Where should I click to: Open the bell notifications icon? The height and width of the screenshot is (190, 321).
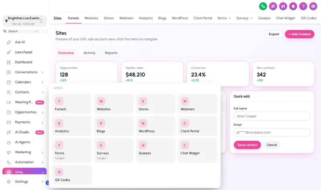(293, 6)
